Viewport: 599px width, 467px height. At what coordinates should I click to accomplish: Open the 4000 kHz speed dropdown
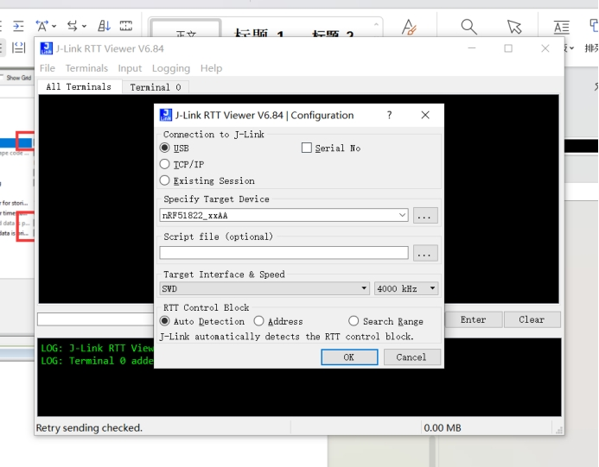406,288
